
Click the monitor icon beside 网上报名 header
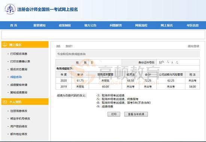pos(5,45)
